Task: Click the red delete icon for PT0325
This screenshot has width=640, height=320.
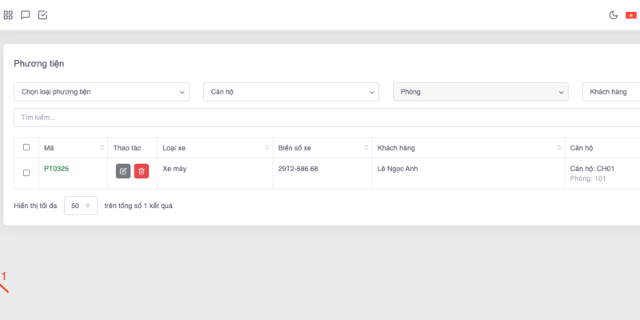Action: (x=142, y=171)
